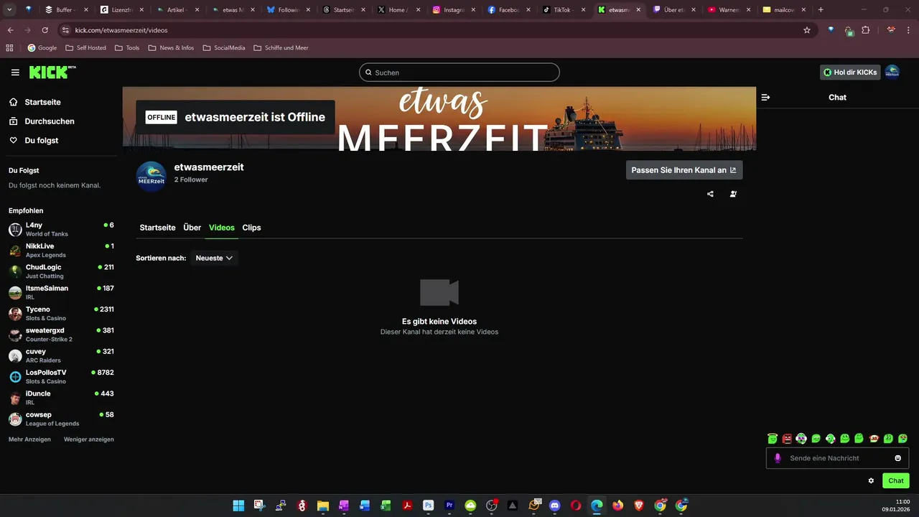This screenshot has width=919, height=517.
Task: Open the Self Hosted bookmark folder
Action: [85, 47]
